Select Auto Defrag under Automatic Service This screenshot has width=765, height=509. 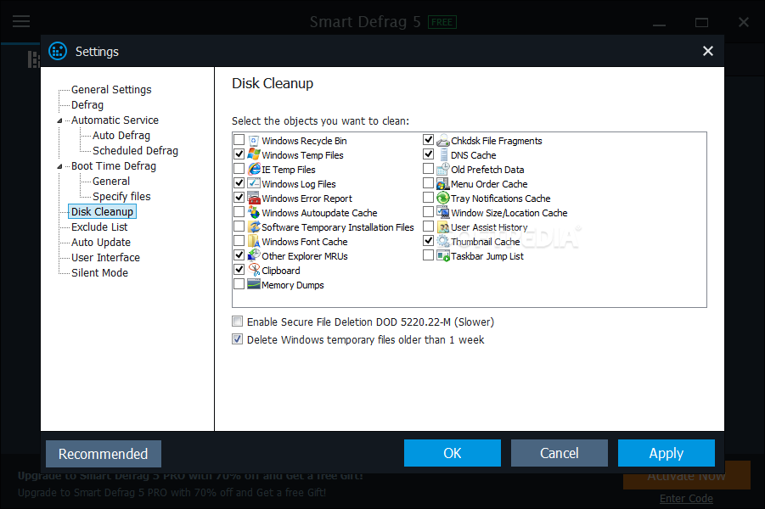(x=121, y=136)
